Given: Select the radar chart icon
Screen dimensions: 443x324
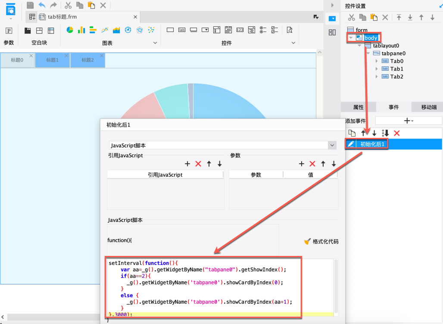Looking at the screenshot, I should 140,30.
